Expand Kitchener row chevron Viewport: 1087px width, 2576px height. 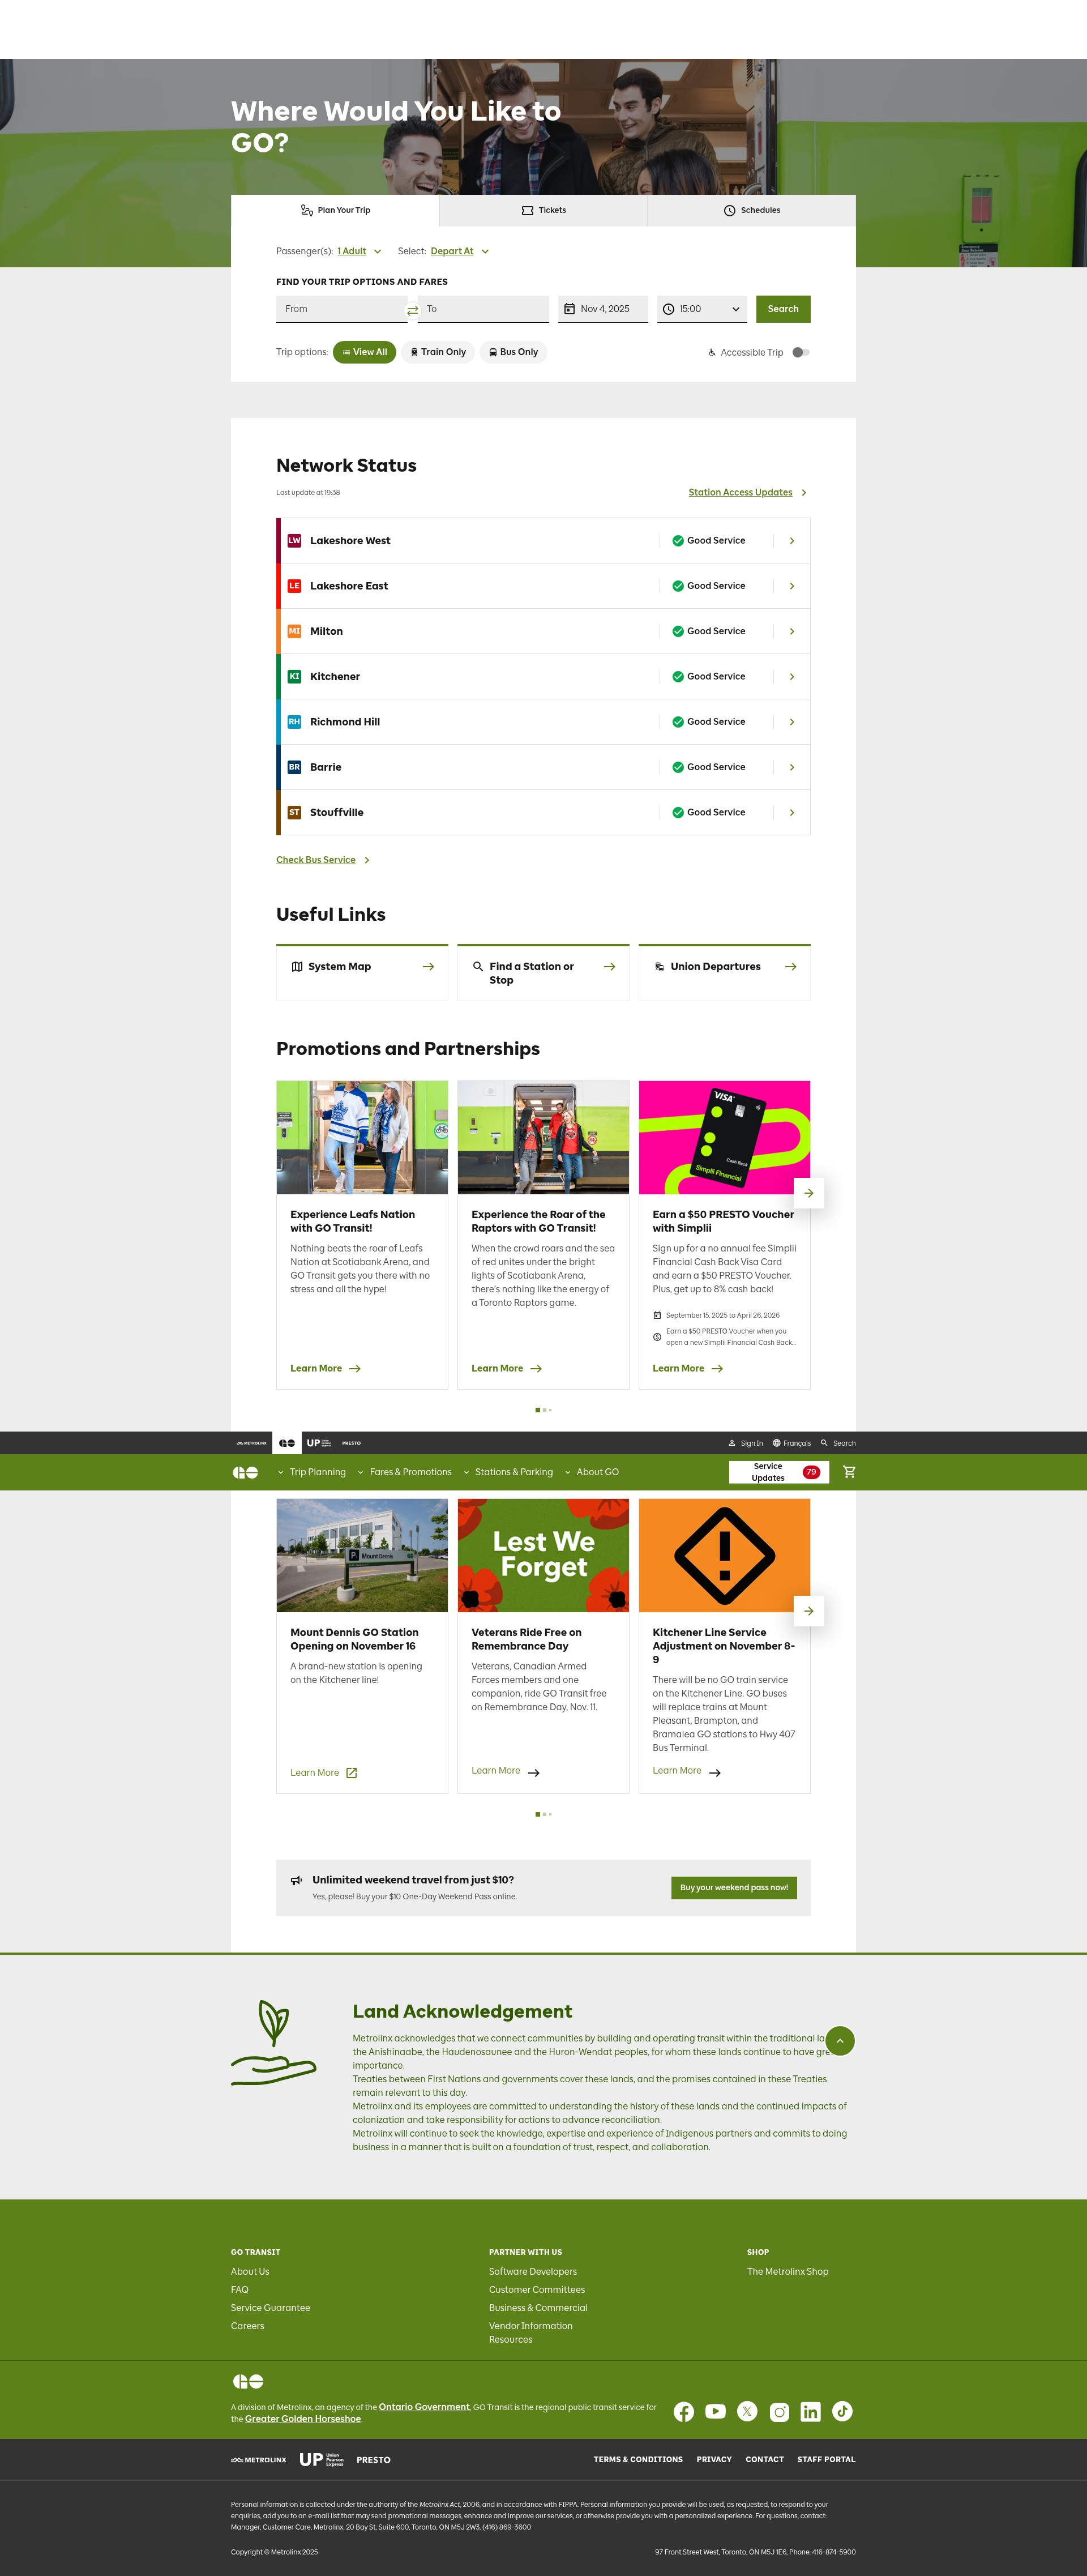tap(792, 677)
